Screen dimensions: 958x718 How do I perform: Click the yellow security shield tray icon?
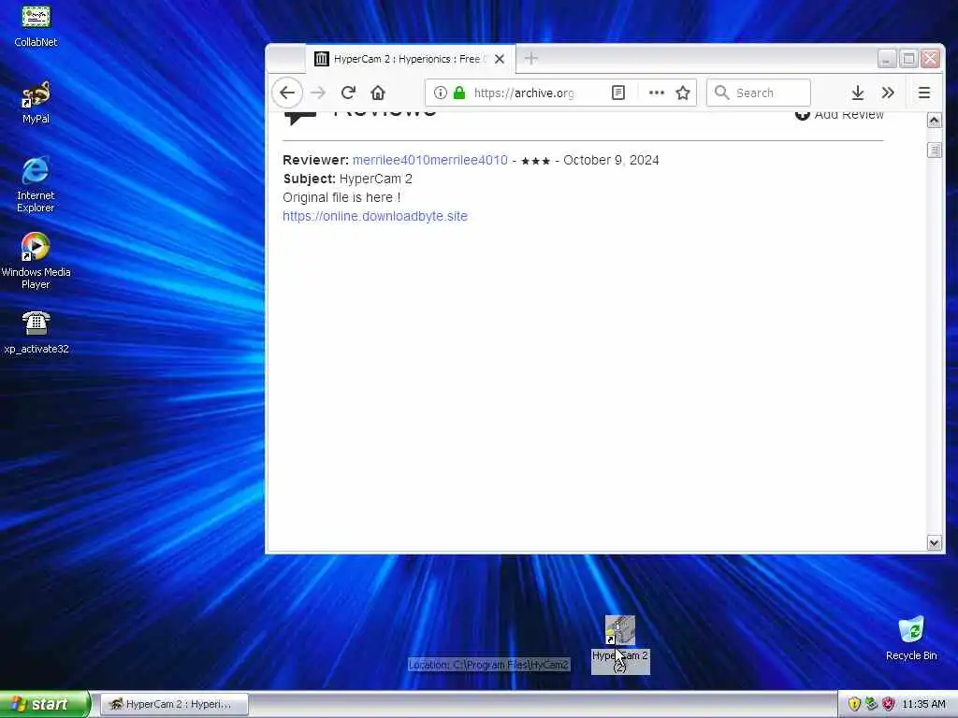click(854, 704)
